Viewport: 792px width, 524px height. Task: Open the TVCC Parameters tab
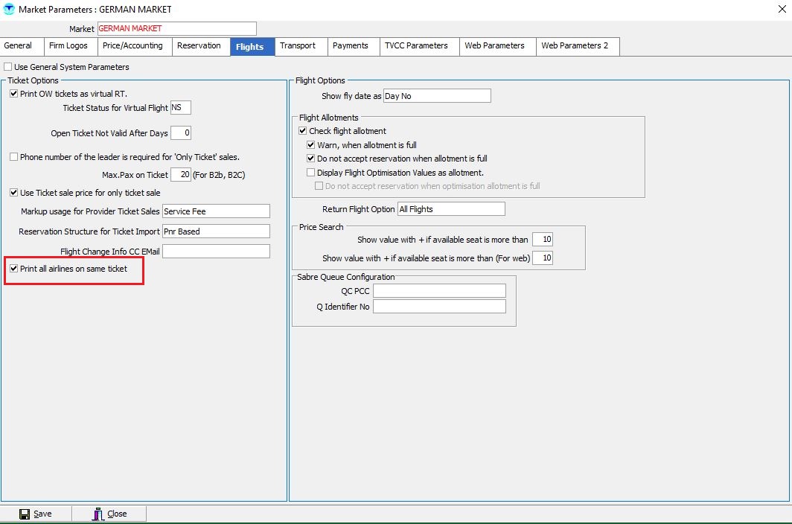pyautogui.click(x=416, y=46)
